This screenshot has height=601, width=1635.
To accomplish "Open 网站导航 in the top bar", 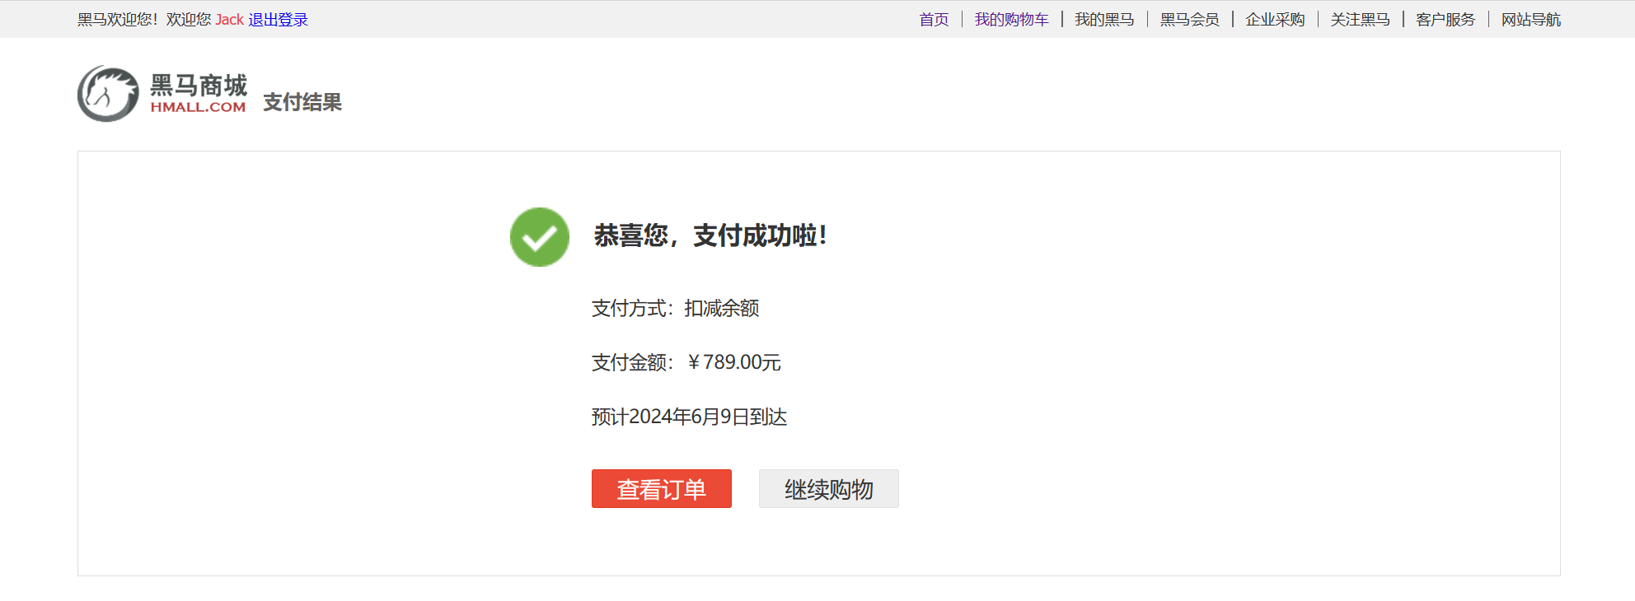I will click(1530, 19).
